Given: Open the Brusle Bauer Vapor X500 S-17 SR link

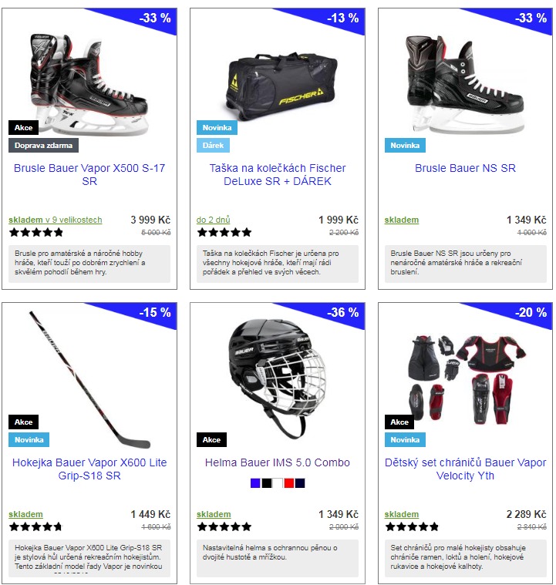Looking at the screenshot, I should [x=89, y=175].
